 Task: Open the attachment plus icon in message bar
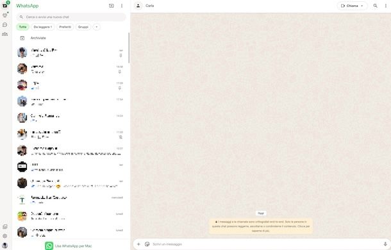click(x=138, y=244)
